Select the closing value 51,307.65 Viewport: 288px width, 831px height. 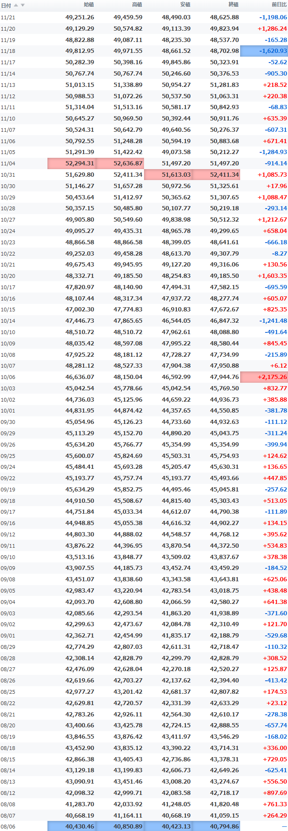225,197
